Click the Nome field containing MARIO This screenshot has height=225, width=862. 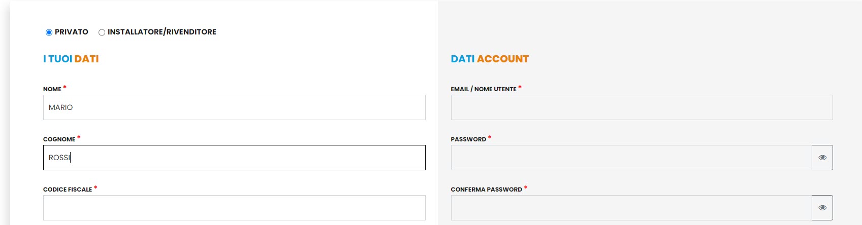coord(234,107)
